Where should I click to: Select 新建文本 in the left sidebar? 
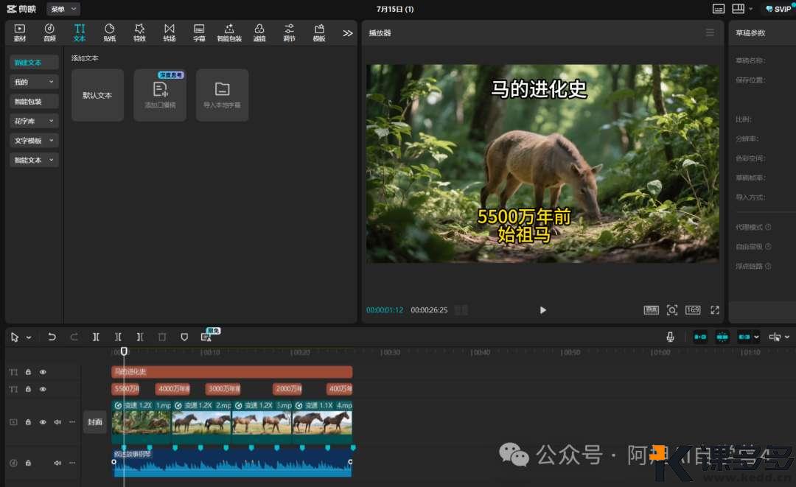(34, 63)
